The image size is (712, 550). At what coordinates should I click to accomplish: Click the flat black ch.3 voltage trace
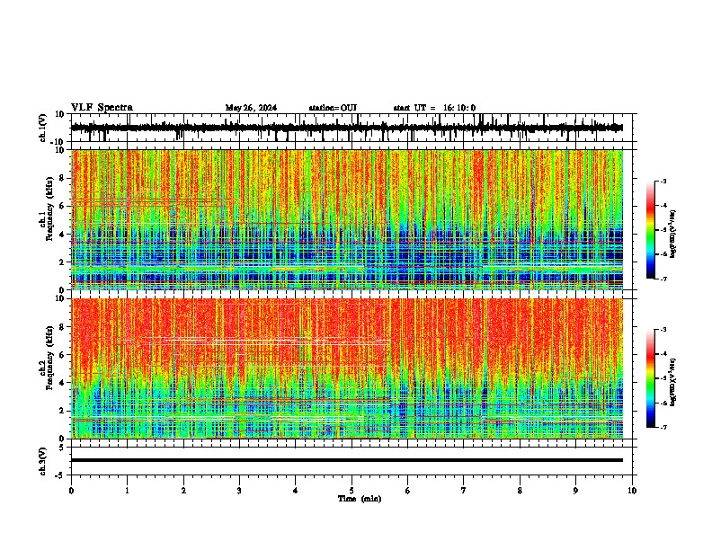click(347, 460)
